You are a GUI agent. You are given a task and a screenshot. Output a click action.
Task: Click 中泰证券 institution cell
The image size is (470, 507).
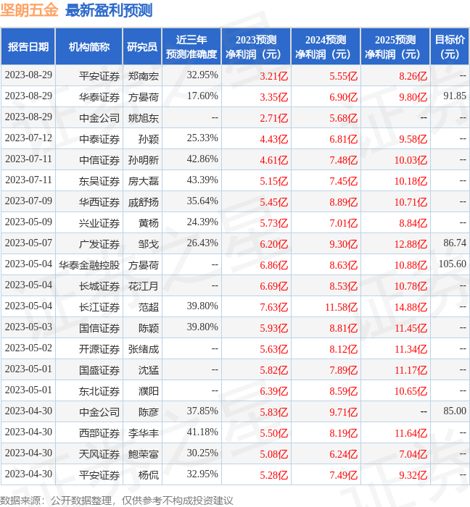pyautogui.click(x=99, y=139)
